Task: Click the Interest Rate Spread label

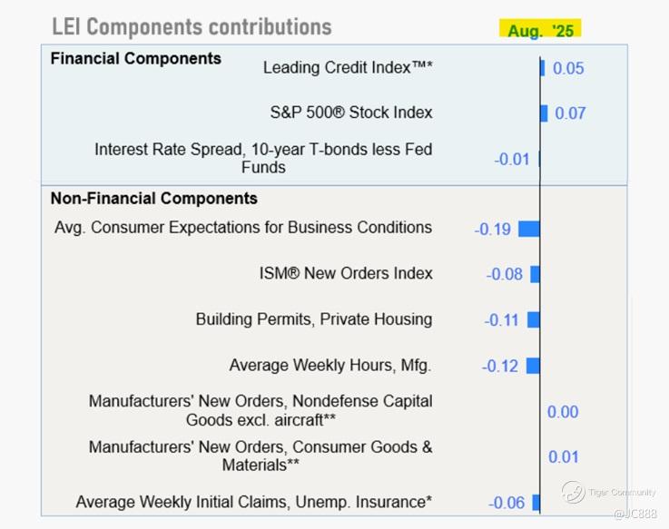Action: (x=263, y=158)
